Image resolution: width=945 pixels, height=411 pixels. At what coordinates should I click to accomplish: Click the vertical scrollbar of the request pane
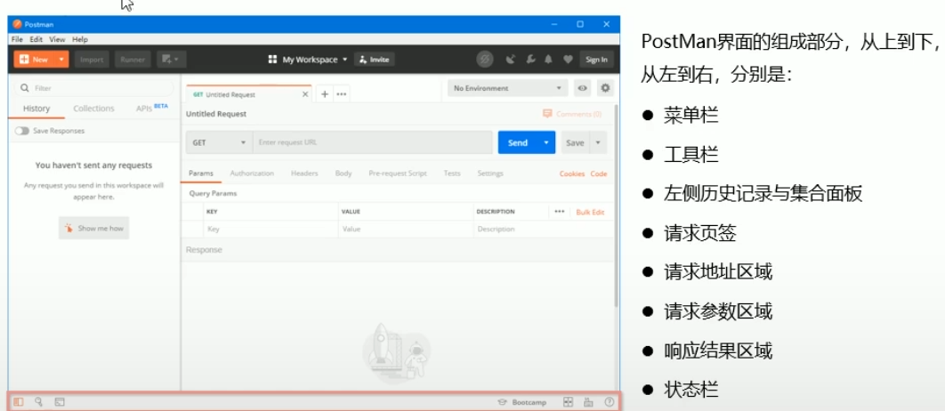coord(616,205)
